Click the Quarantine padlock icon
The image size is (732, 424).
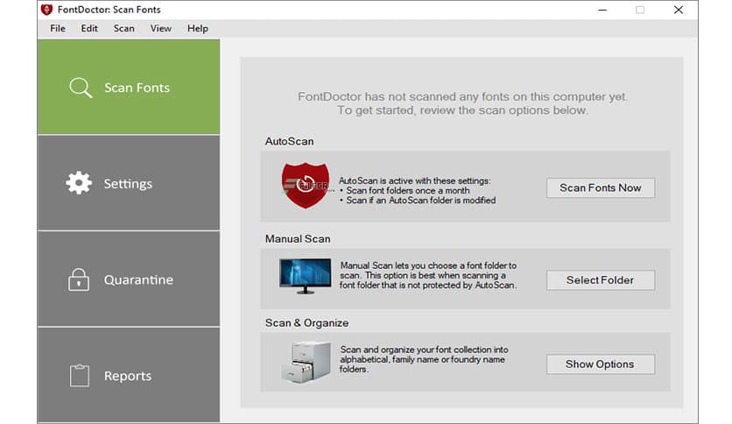[x=79, y=279]
